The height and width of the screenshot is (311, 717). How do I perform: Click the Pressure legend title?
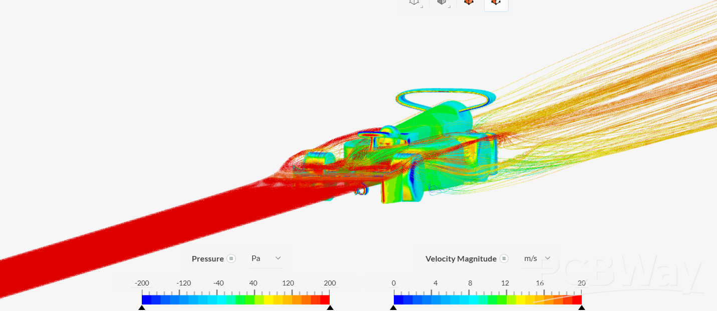(x=207, y=258)
